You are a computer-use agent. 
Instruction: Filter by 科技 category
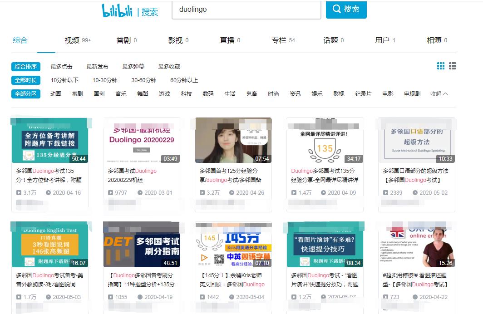pyautogui.click(x=187, y=94)
